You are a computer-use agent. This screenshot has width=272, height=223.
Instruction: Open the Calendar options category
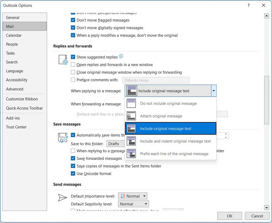click(25, 35)
